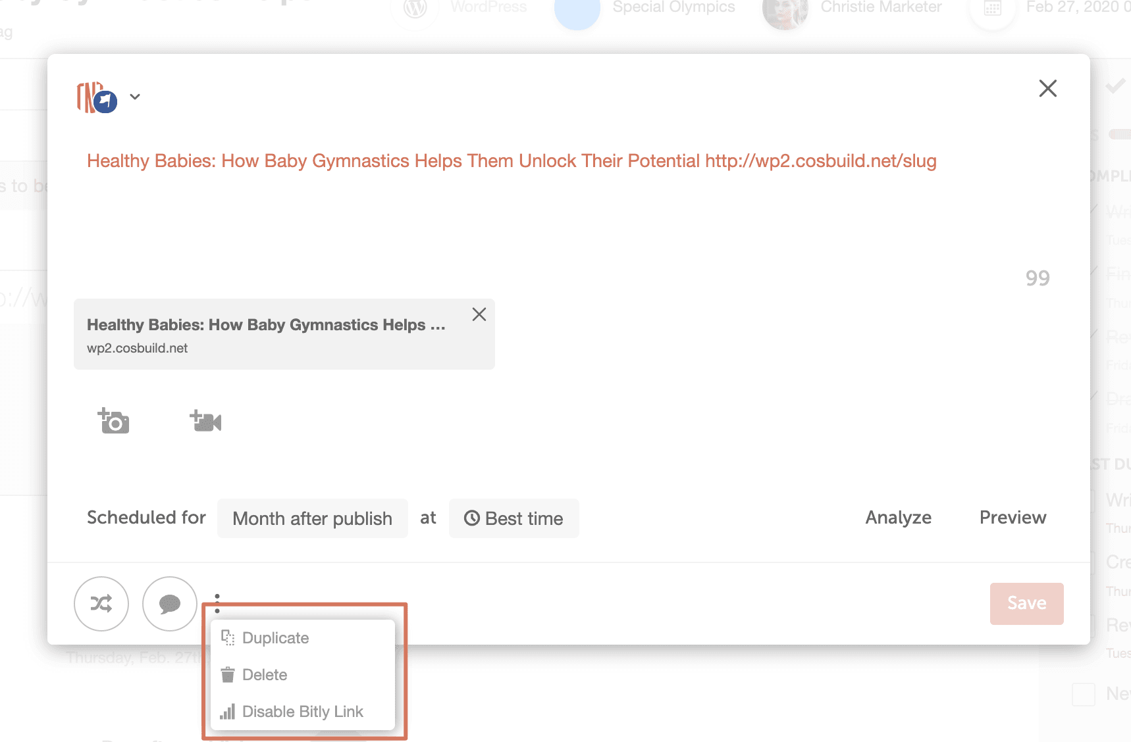The width and height of the screenshot is (1131, 742).
Task: Select Duplicate from the menu
Action: (x=275, y=638)
